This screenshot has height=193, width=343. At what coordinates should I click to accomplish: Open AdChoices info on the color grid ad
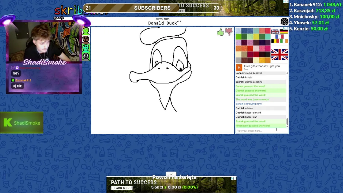click(285, 28)
